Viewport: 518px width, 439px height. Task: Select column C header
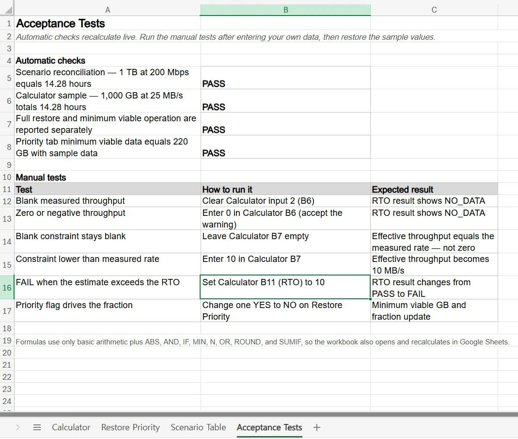(434, 10)
